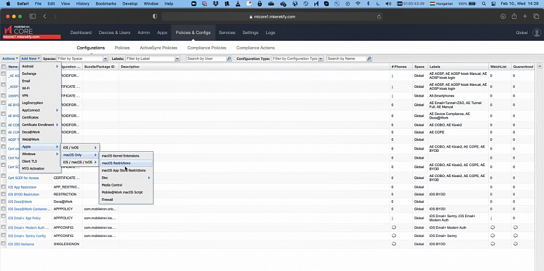Choose Firewall from the macOS submenu
Screen dimensions: 544x271
pyautogui.click(x=126, y=200)
